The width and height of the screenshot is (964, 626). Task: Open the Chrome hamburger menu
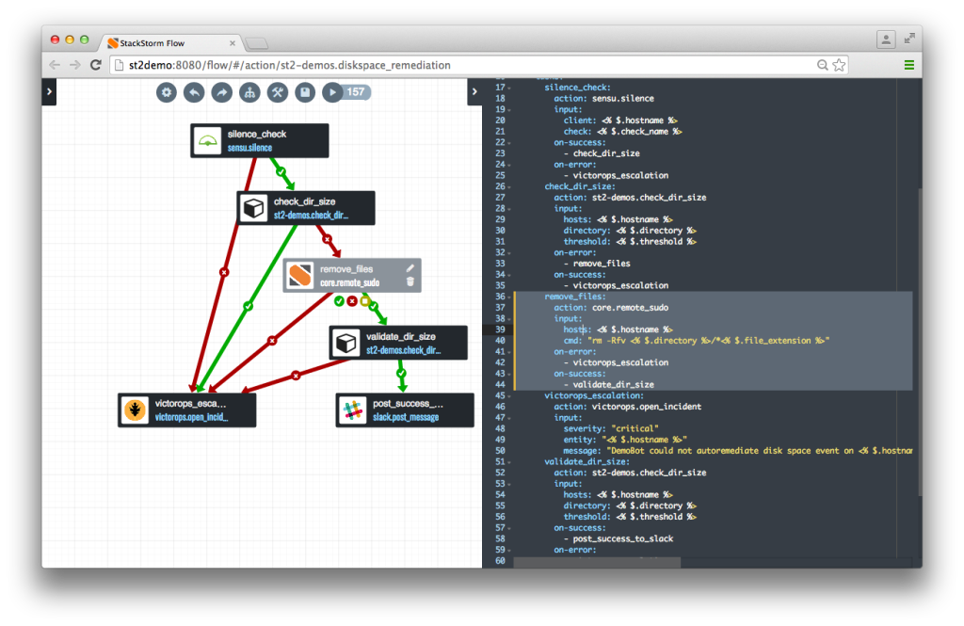pyautogui.click(x=909, y=64)
